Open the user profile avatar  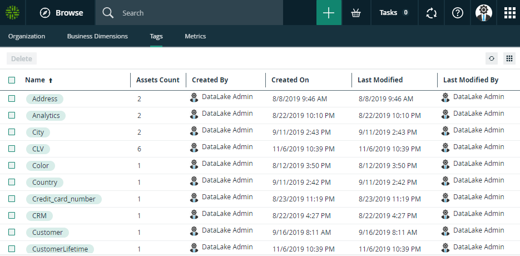[x=484, y=13]
